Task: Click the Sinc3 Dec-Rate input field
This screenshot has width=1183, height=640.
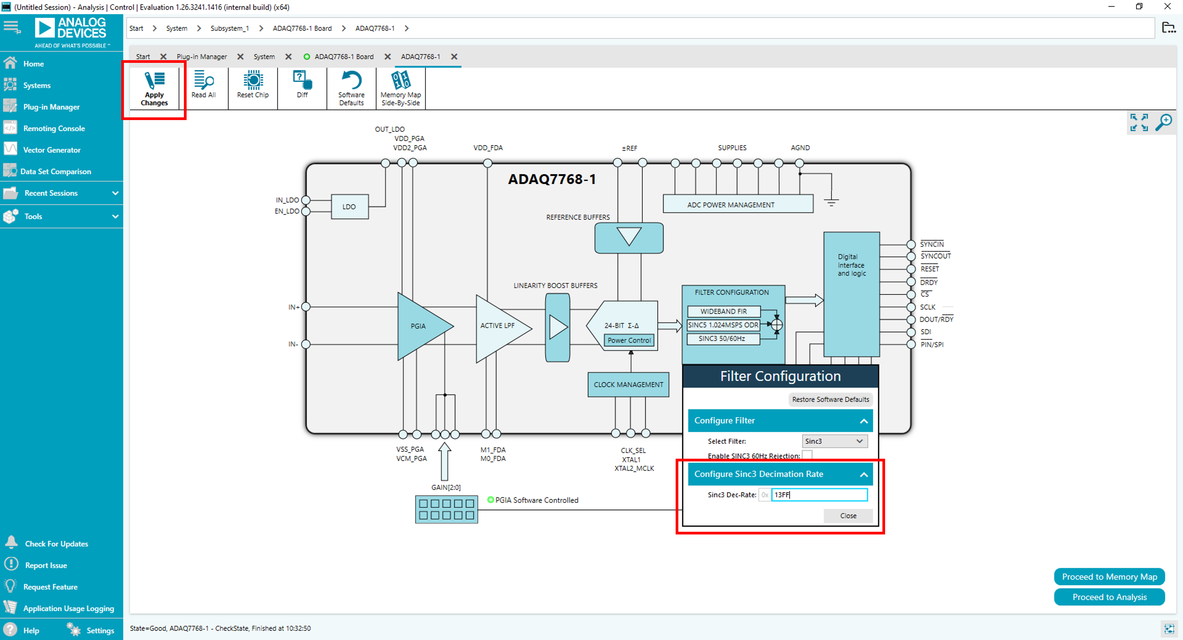Action: [820, 494]
